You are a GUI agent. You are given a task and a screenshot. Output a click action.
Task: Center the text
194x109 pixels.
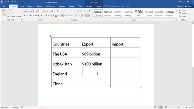(65, 15)
